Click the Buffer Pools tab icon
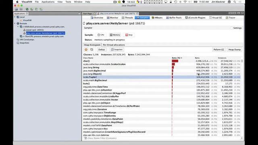The image size is (258, 145). tap(168, 18)
